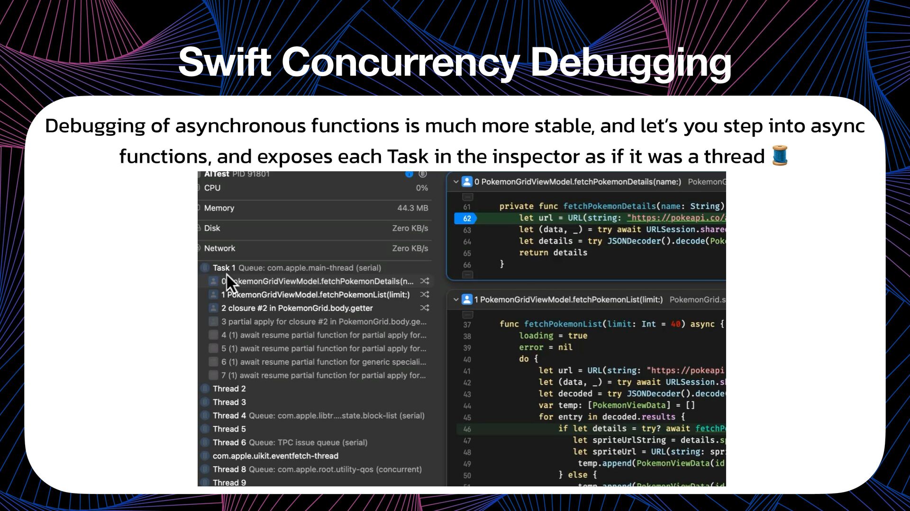The image size is (910, 511).
Task: Select Thread 4 libtr state.block-list queue
Action: 314,415
